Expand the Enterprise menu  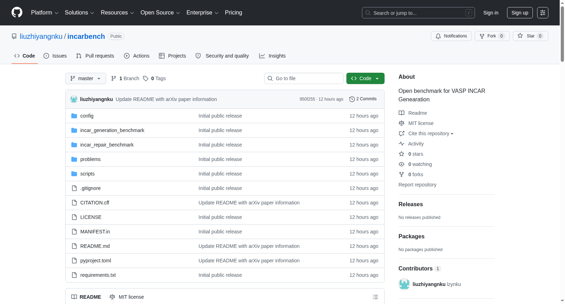[x=202, y=13]
